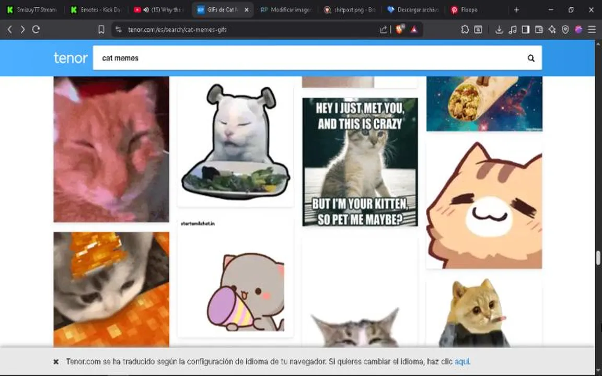602x376 pixels.
Task: Switch to (15) Why the YouTube tab
Action: point(159,10)
